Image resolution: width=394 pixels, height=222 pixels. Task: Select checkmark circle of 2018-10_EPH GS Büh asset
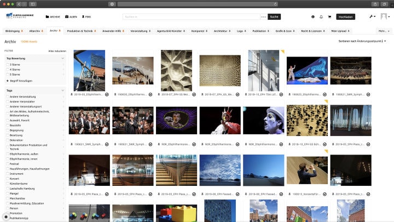tap(325, 145)
